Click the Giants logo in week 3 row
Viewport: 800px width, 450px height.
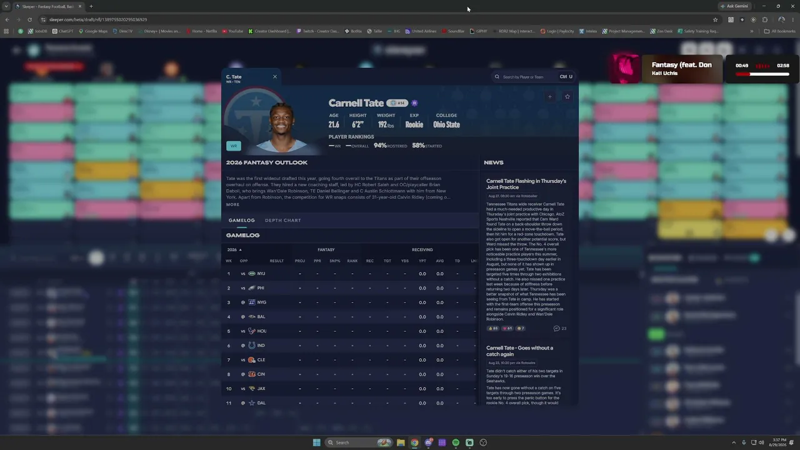click(252, 302)
